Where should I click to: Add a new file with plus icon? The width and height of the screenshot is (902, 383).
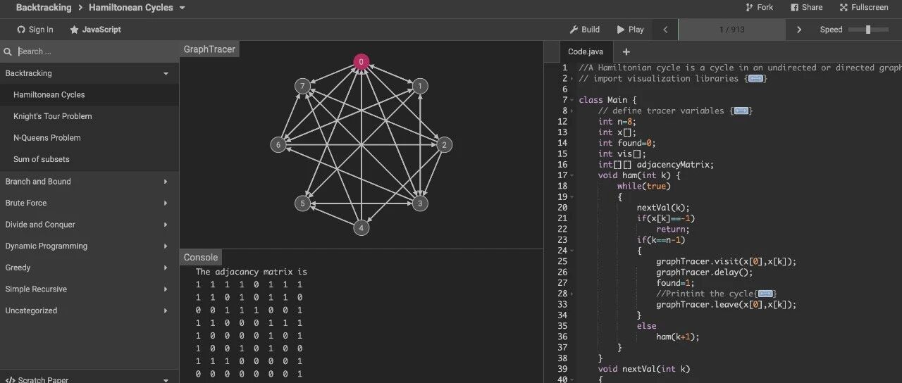pyautogui.click(x=626, y=51)
